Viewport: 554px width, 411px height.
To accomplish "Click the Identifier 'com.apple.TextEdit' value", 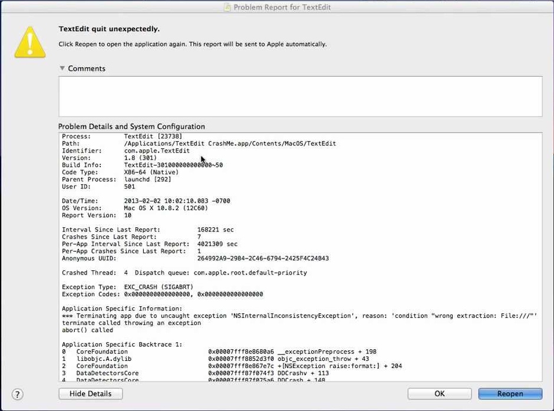I will [x=157, y=151].
